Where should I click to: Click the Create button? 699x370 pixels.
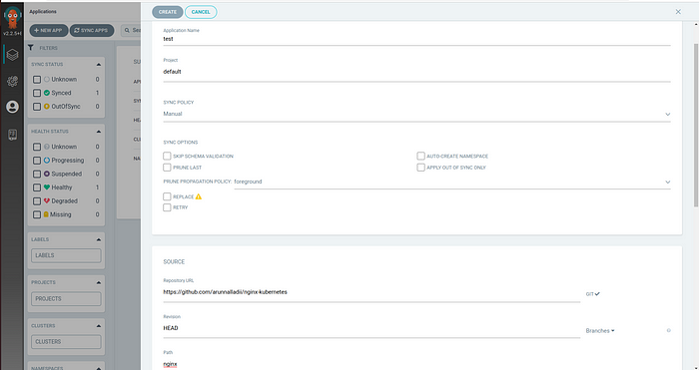point(168,12)
